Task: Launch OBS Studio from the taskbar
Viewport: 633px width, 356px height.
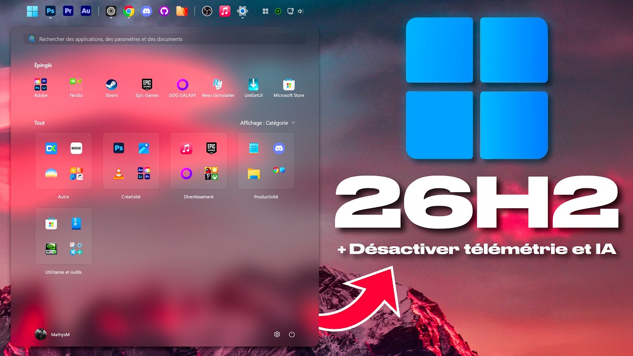Action: (x=207, y=11)
